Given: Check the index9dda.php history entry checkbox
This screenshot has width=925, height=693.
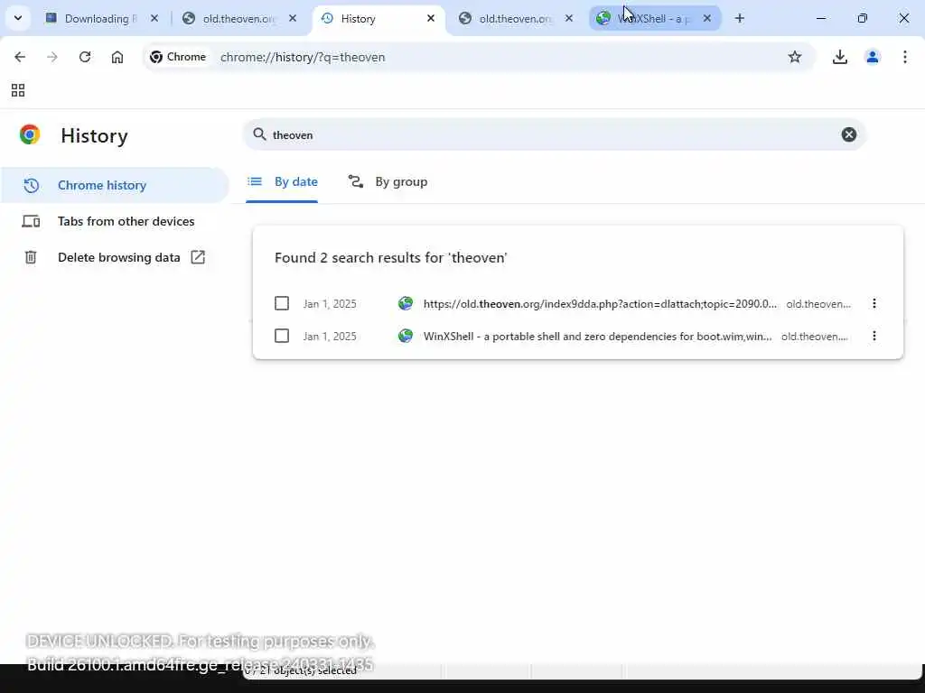Looking at the screenshot, I should coord(282,303).
